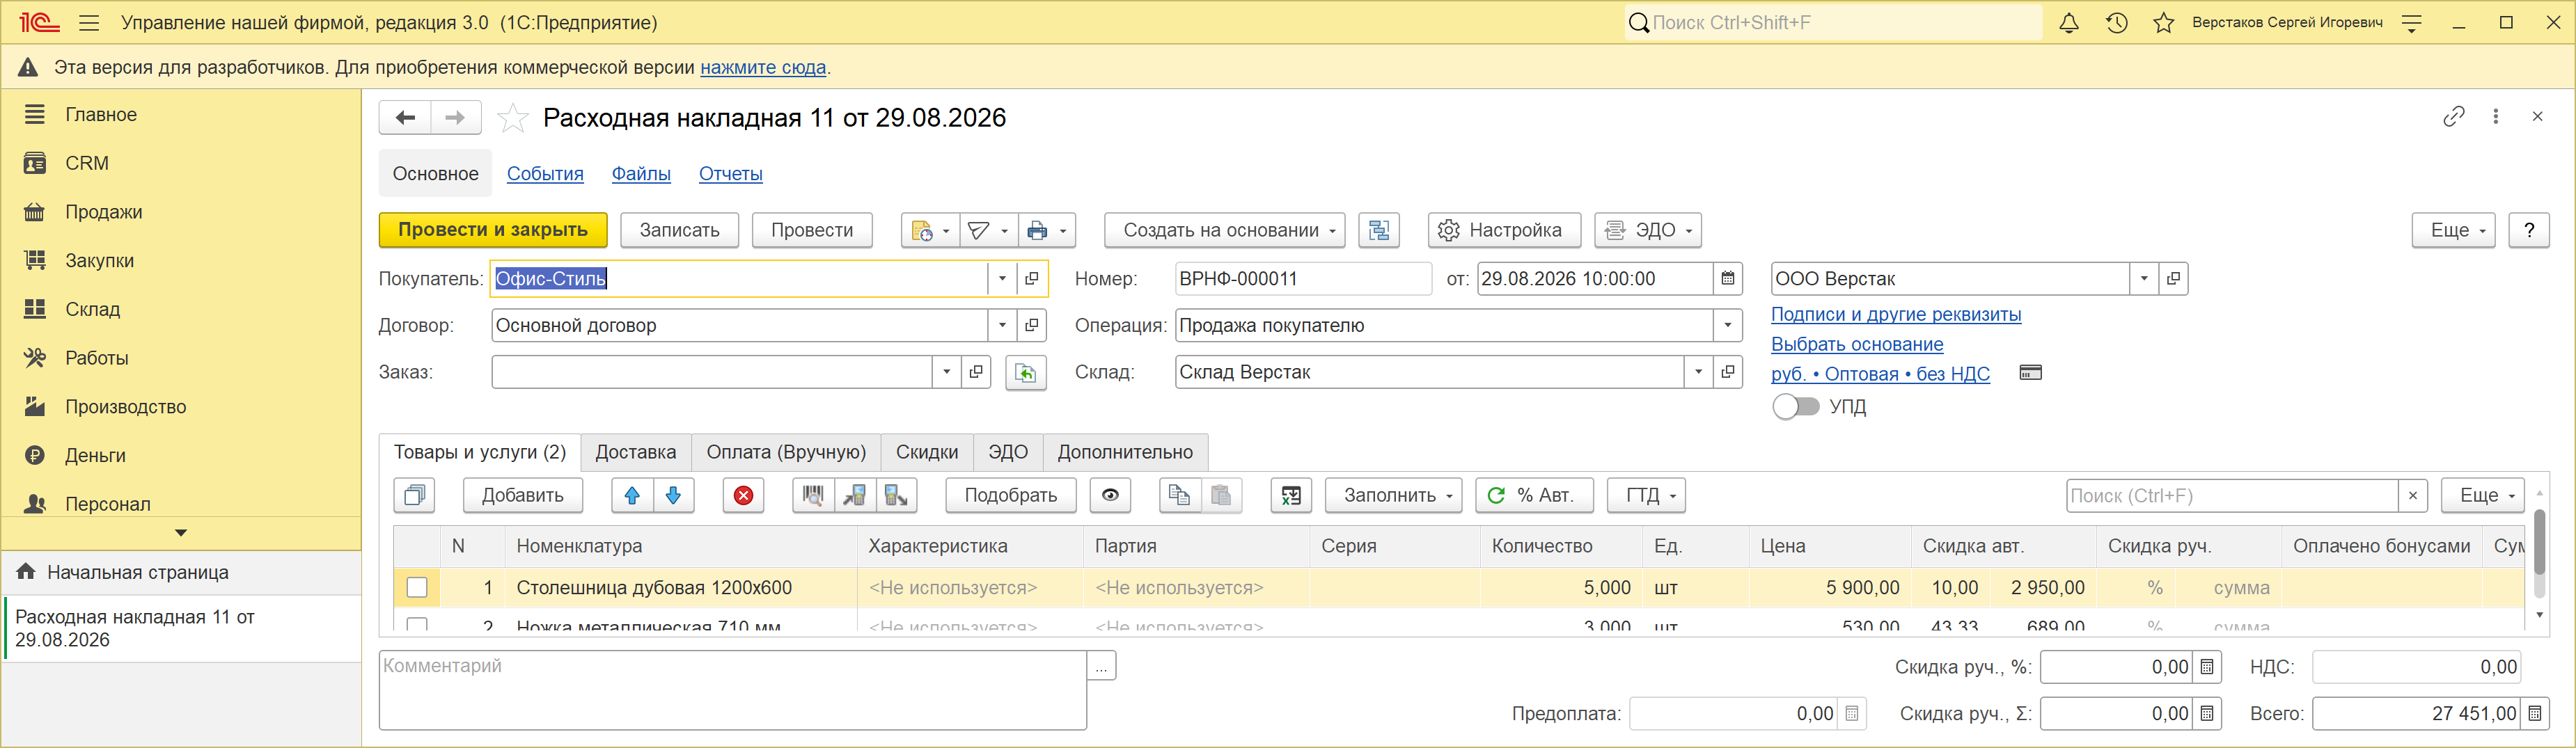Viewport: 2576px width, 748px height.
Task: Open the Продажи section in sidebar
Action: click(103, 212)
